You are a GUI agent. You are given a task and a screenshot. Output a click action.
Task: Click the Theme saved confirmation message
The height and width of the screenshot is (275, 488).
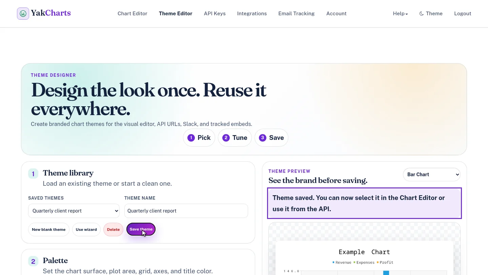pos(364,203)
